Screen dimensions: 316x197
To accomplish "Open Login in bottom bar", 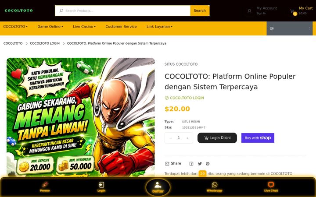I will (101, 187).
